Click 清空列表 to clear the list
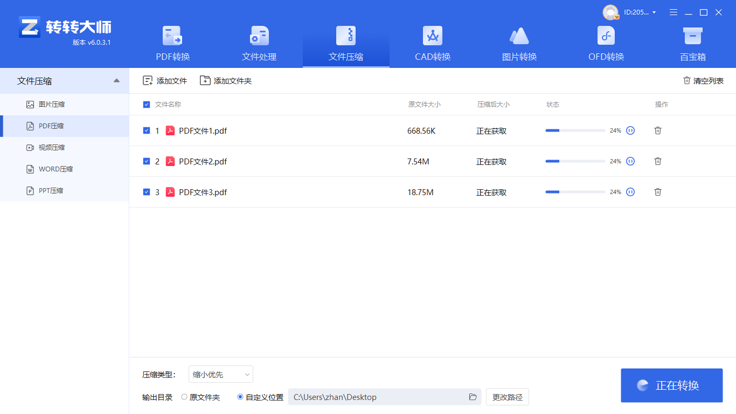This screenshot has height=414, width=736. [703, 81]
